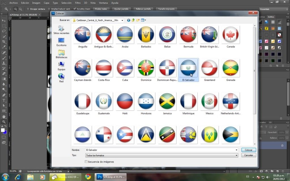Check Secuencia de imágenes box

pyautogui.click(x=86, y=161)
